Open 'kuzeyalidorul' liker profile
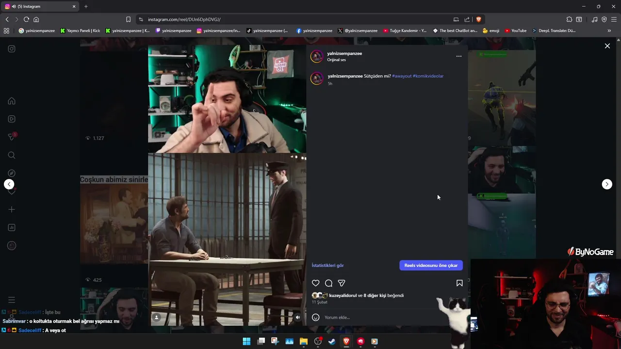Viewport: 621px width, 349px height. [343, 296]
